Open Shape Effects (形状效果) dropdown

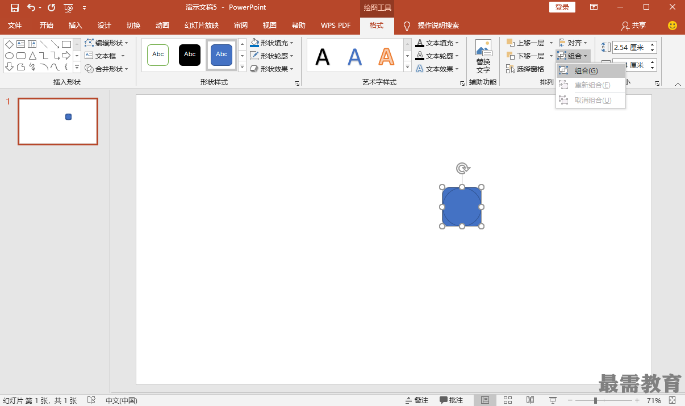pyautogui.click(x=272, y=69)
